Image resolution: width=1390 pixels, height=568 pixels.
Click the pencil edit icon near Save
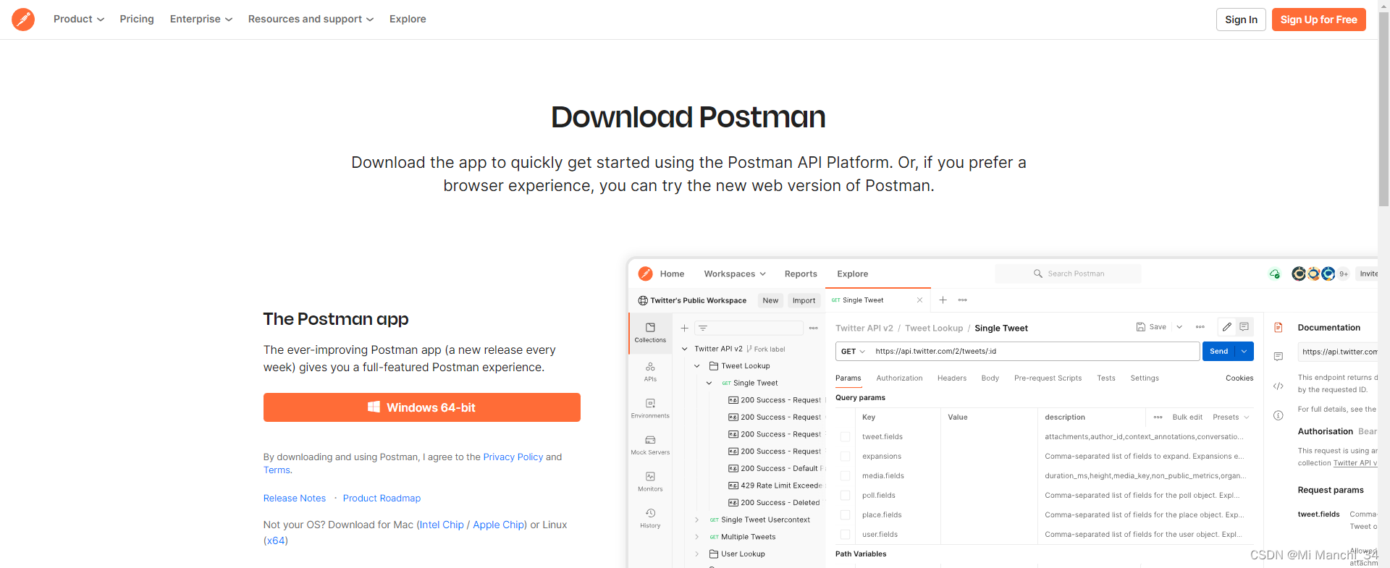(x=1226, y=327)
